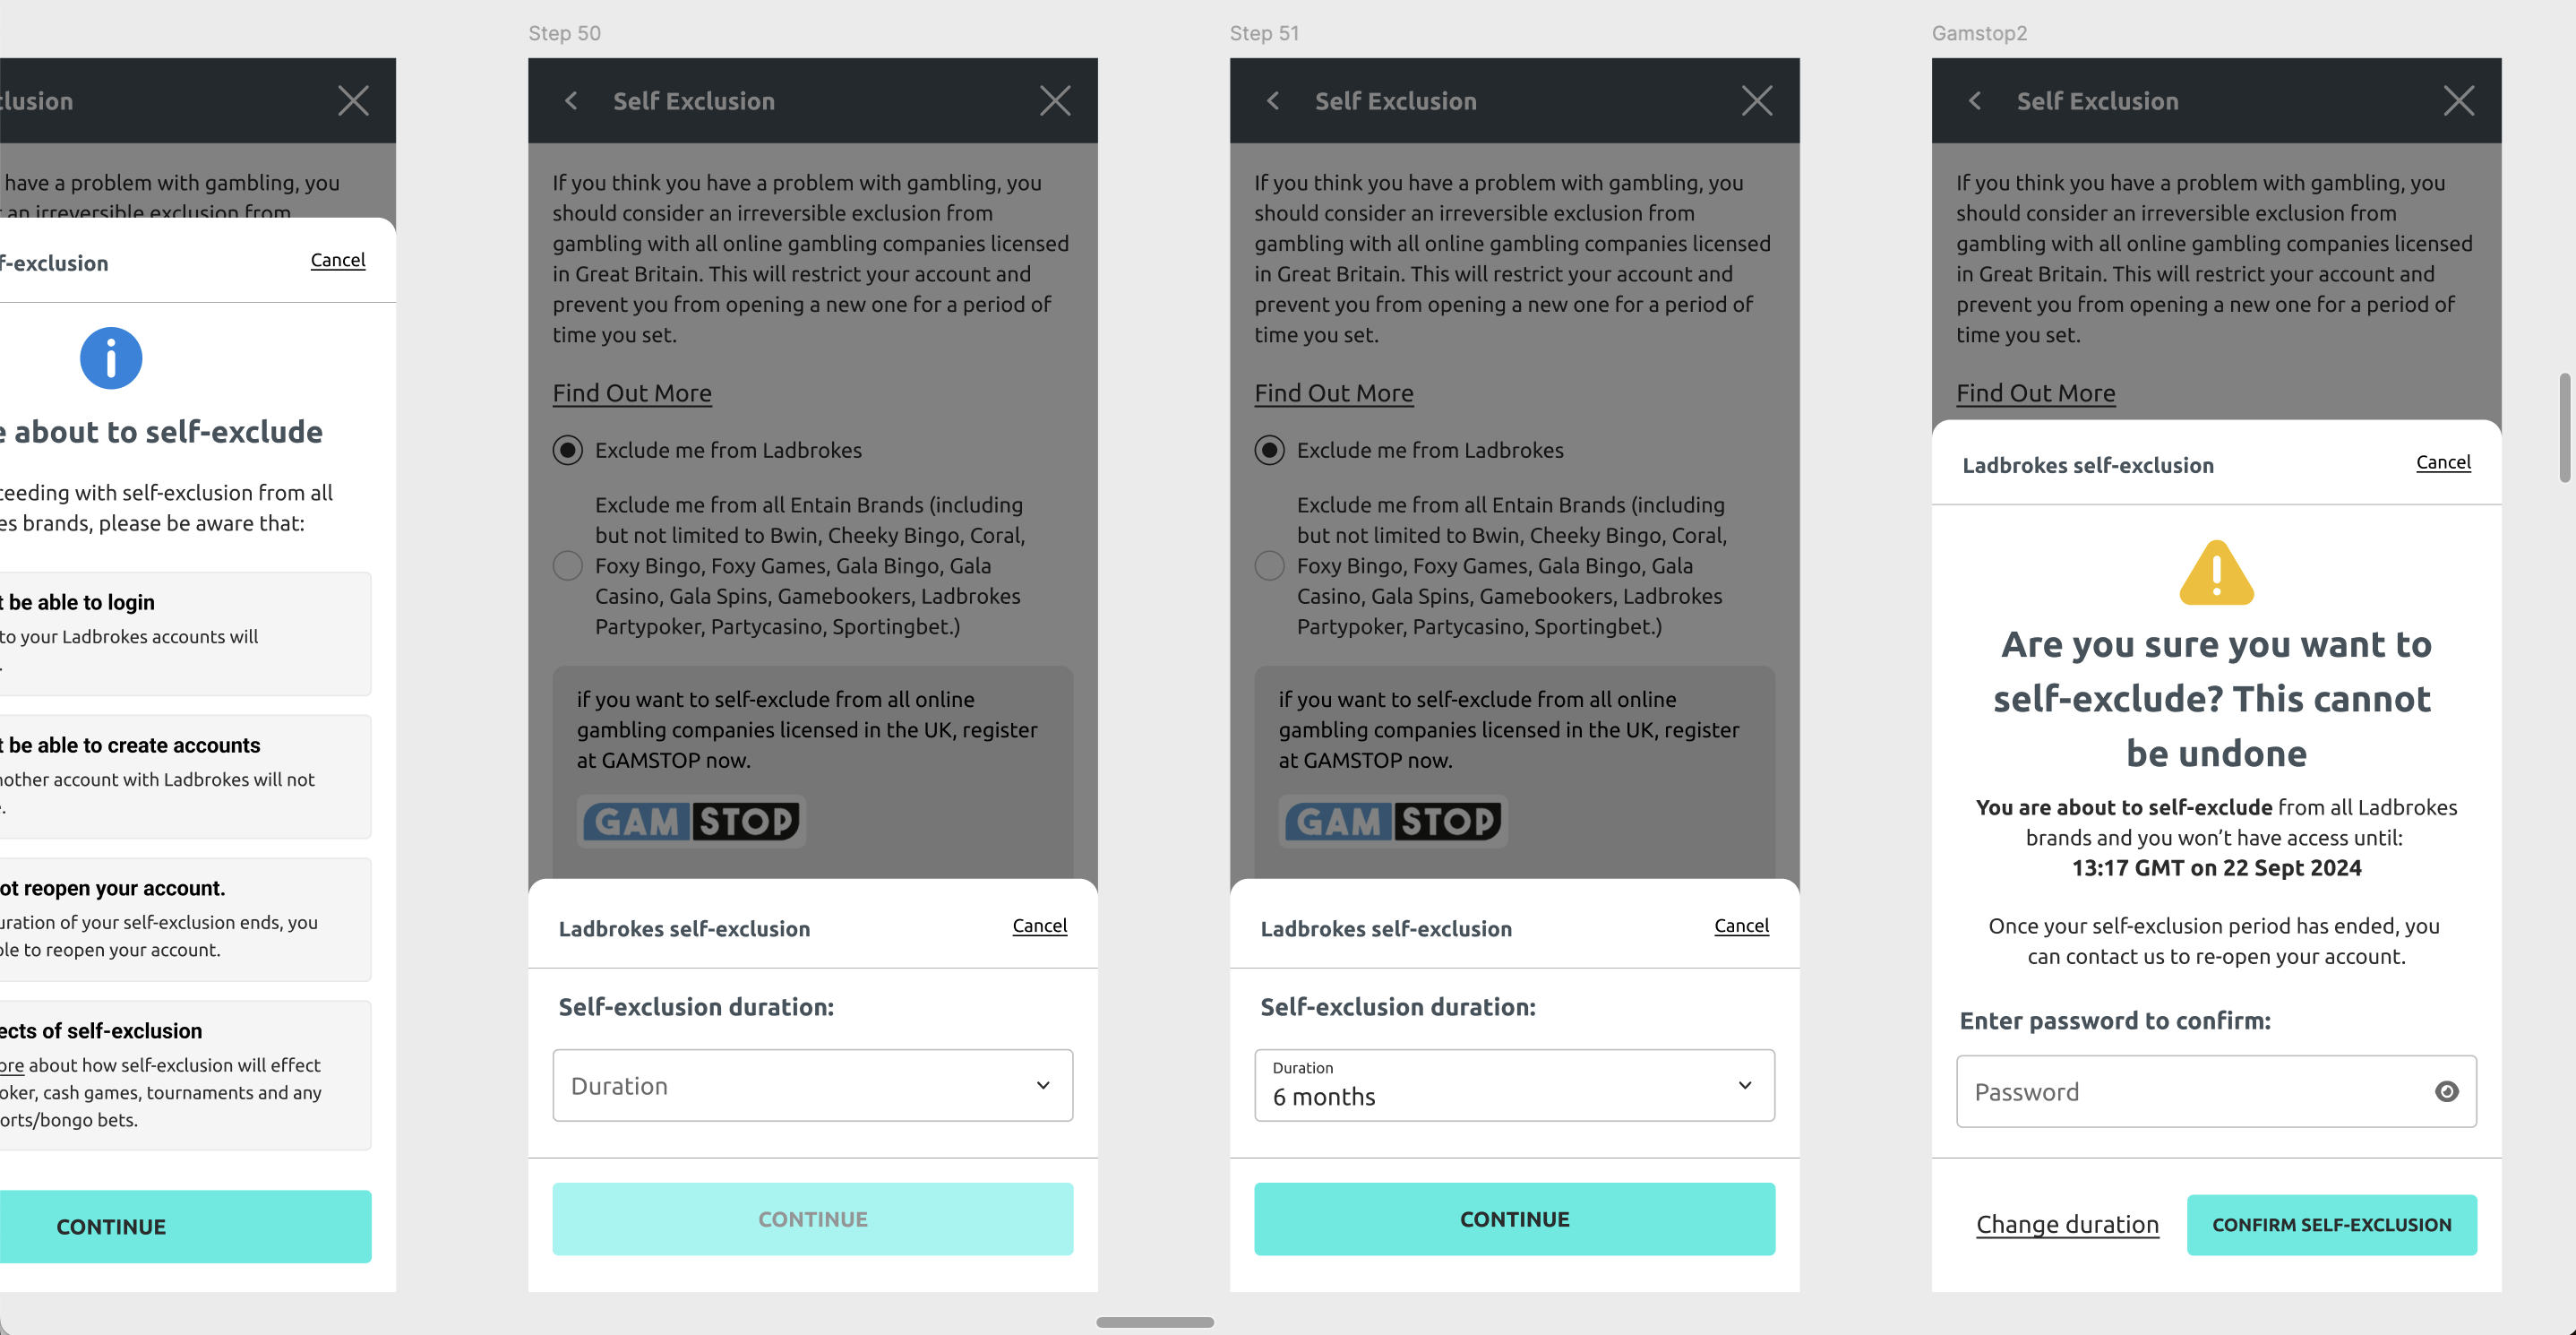Click the close X icon in Step 50
This screenshot has height=1335, width=2576.
[1055, 100]
